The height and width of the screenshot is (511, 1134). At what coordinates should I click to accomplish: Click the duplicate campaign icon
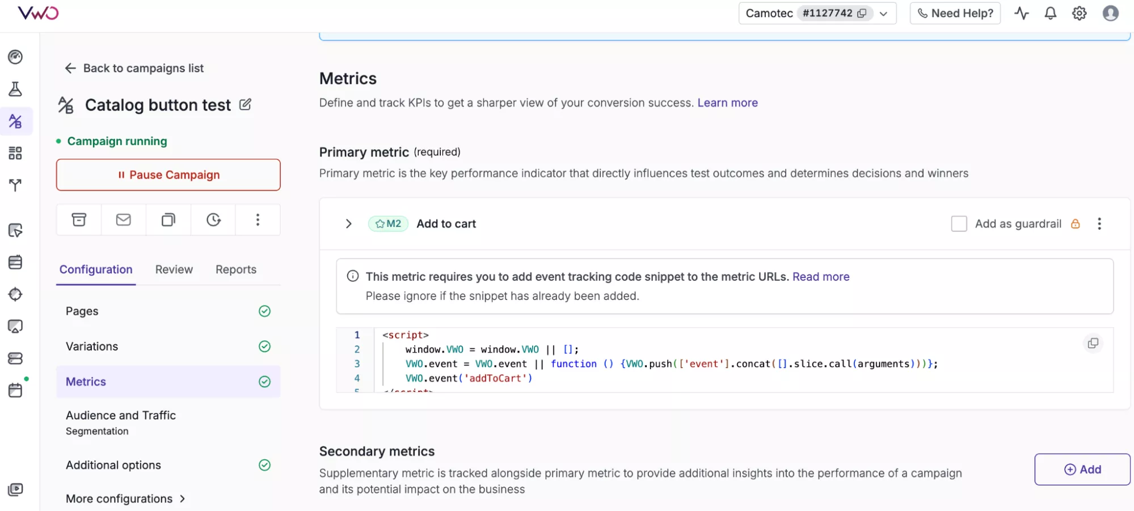pyautogui.click(x=168, y=219)
